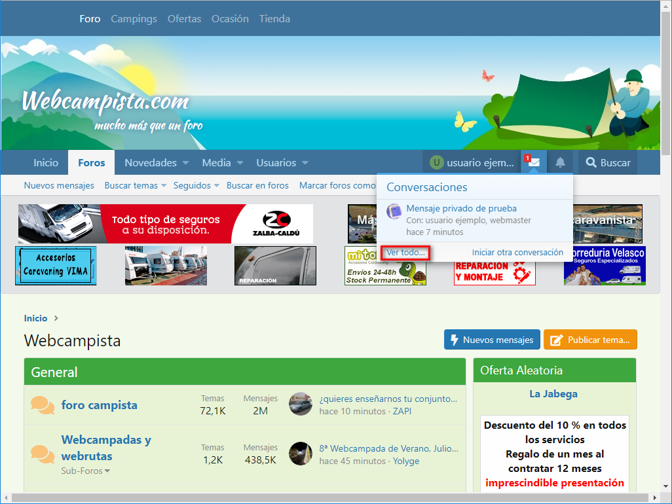Viewport: 672px width, 504px height.
Task: Open the 8ª Webcampada de Verano thread
Action: (388, 448)
